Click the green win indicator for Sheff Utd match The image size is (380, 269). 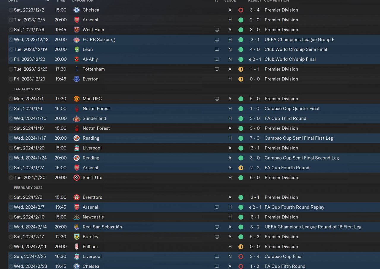[241, 178]
